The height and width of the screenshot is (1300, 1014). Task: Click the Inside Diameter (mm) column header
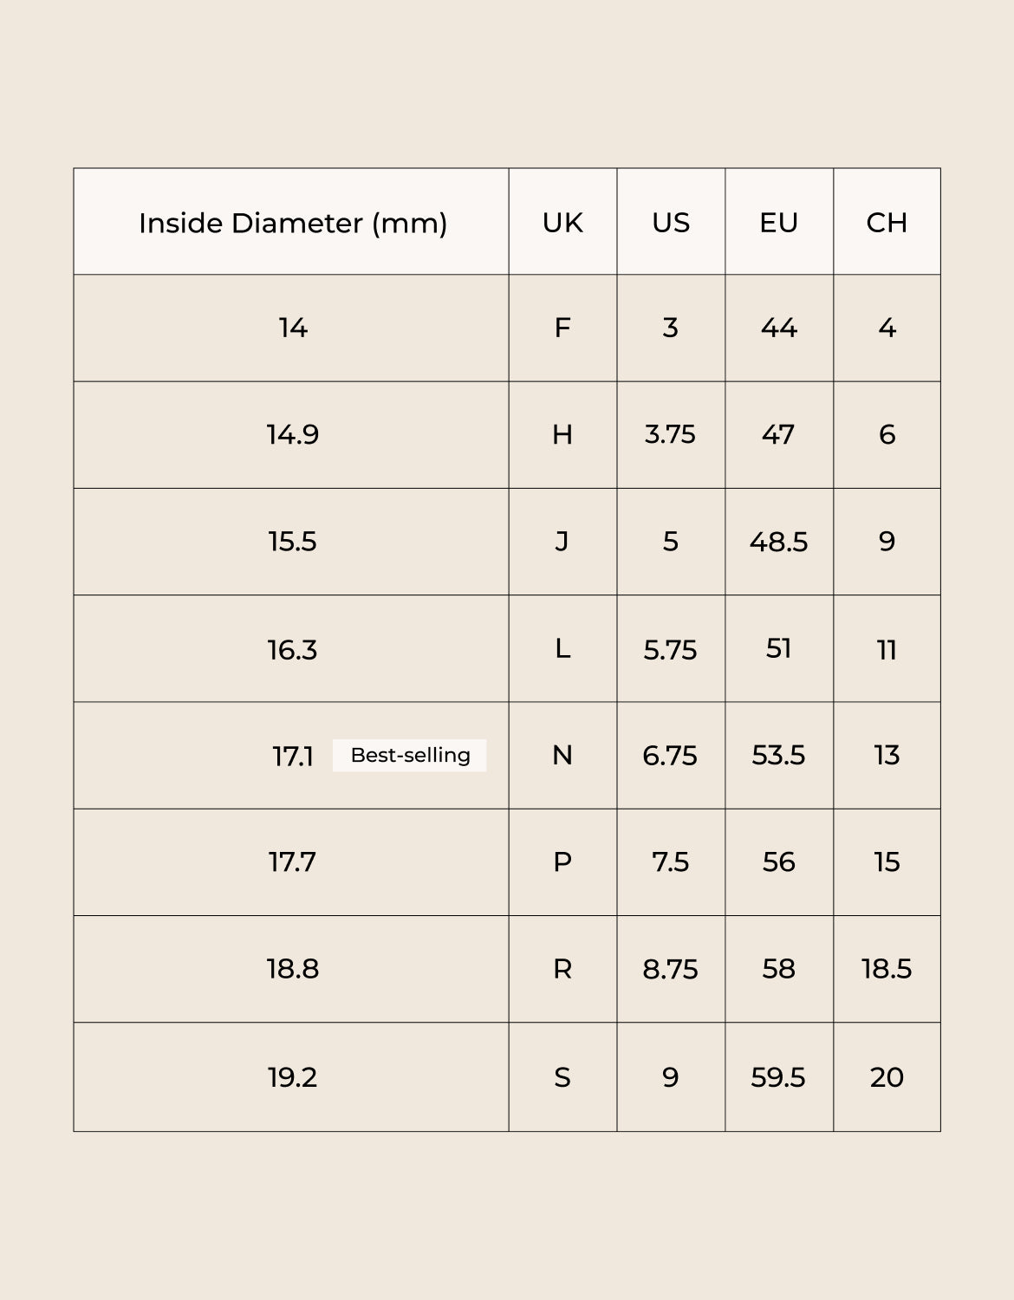click(x=293, y=223)
